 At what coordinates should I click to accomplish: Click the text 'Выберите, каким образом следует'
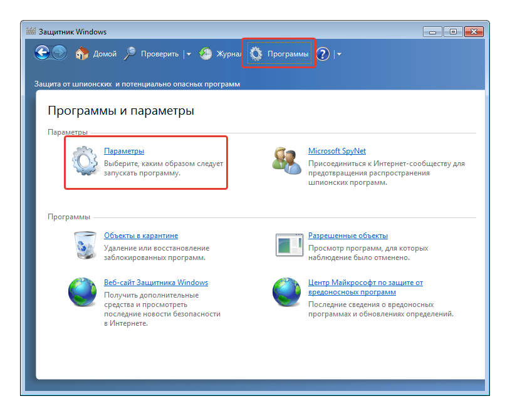point(164,164)
